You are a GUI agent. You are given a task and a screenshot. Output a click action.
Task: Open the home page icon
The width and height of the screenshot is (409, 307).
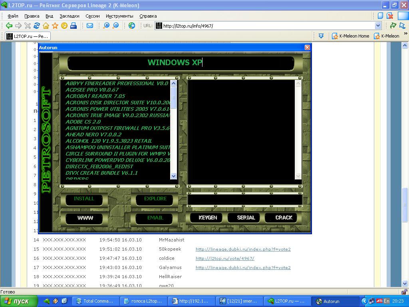[x=46, y=26]
